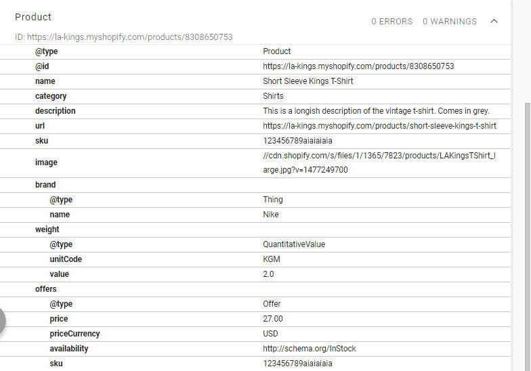Click the vertical scrollbar thumb
The image size is (531, 371).
point(527,236)
